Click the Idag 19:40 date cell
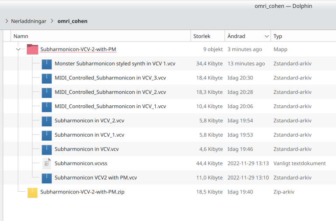 [x=240, y=192]
